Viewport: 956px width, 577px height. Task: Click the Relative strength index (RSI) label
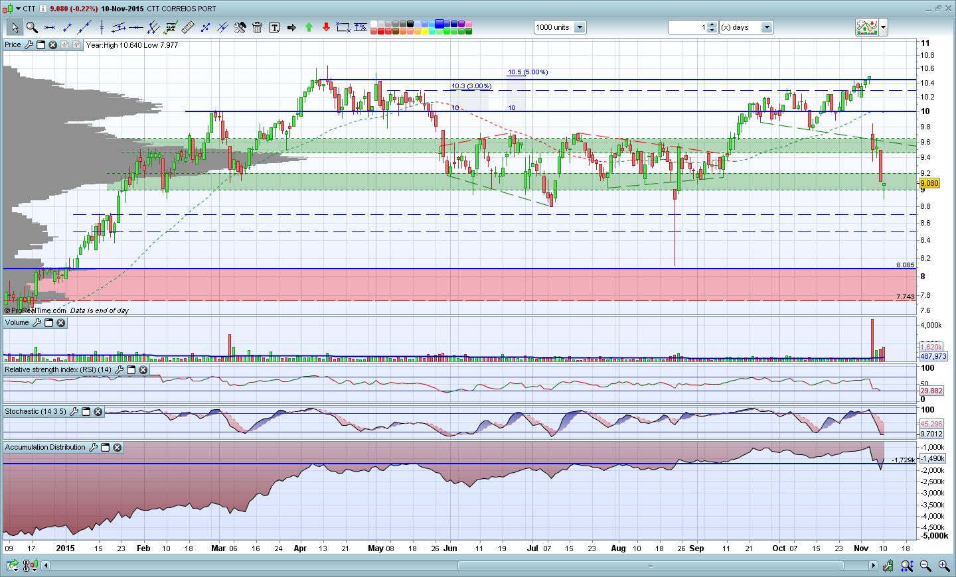click(58, 369)
